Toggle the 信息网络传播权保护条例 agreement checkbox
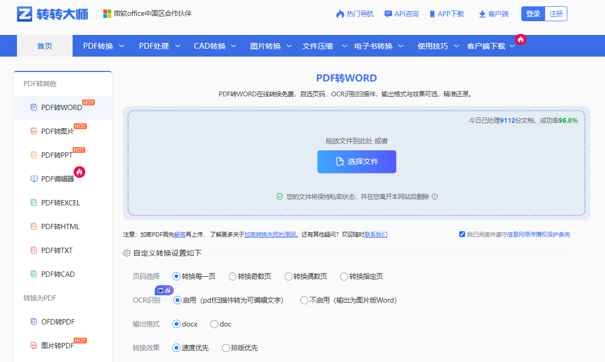Screen dimensions: 605x362 (462, 234)
